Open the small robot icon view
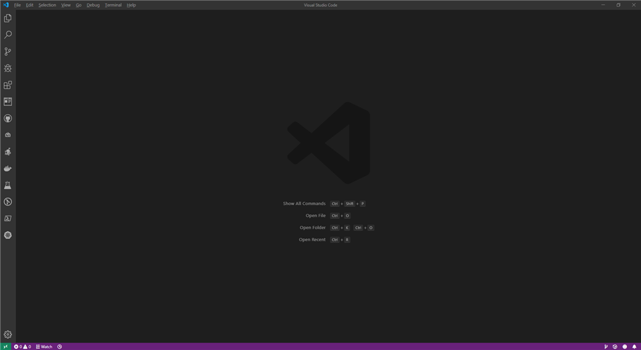Screen dimensions: 641x350 point(8,135)
